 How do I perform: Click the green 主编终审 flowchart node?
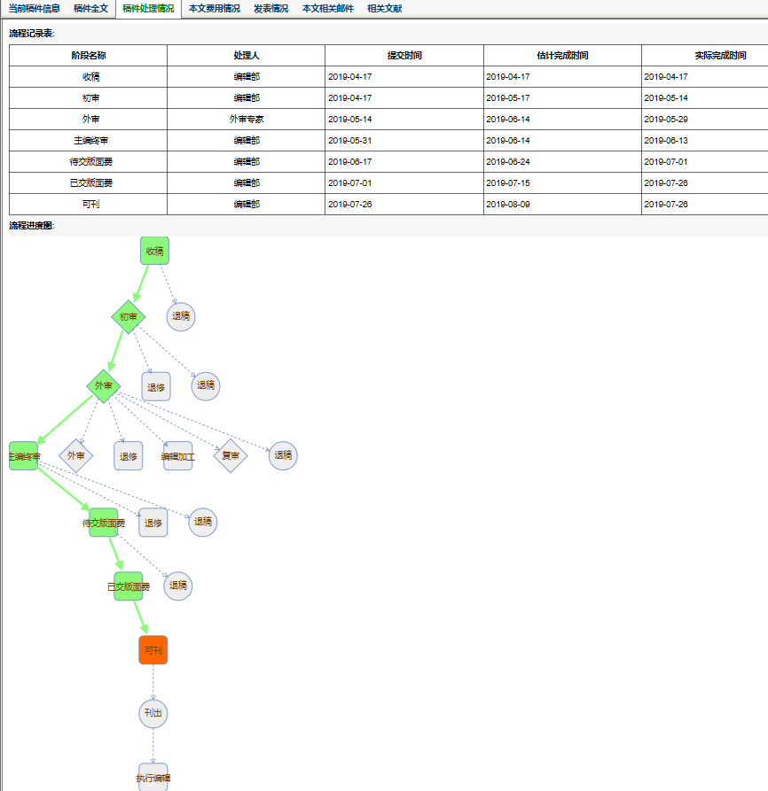24,456
